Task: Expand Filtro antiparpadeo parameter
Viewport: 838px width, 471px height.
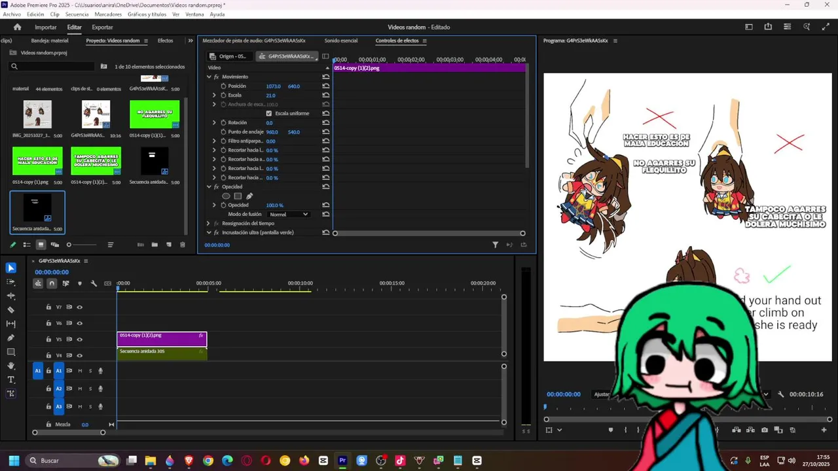Action: (x=214, y=141)
